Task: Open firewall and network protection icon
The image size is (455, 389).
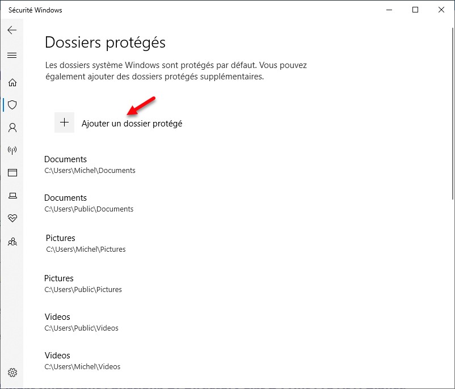Action: (x=12, y=150)
